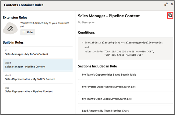175x115 pixels.
Task: Click Lead Amounts By Team Member Chart section
Action: 126,110
